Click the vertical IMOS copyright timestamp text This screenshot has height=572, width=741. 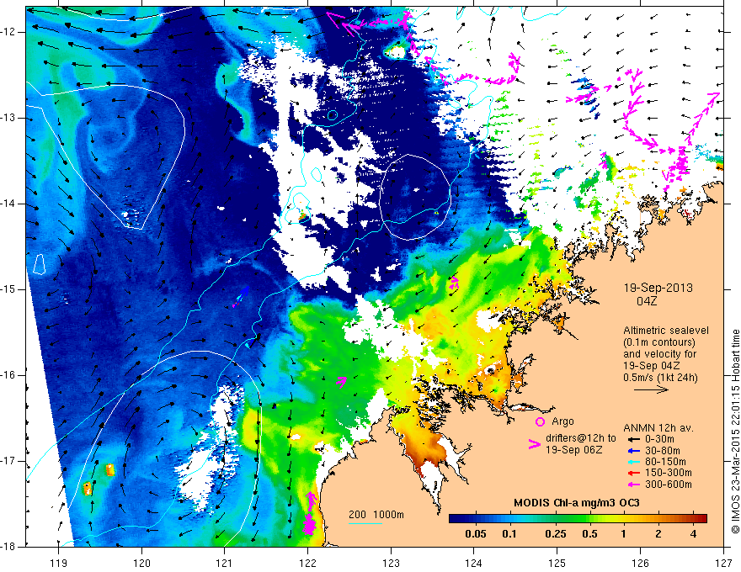point(735,431)
